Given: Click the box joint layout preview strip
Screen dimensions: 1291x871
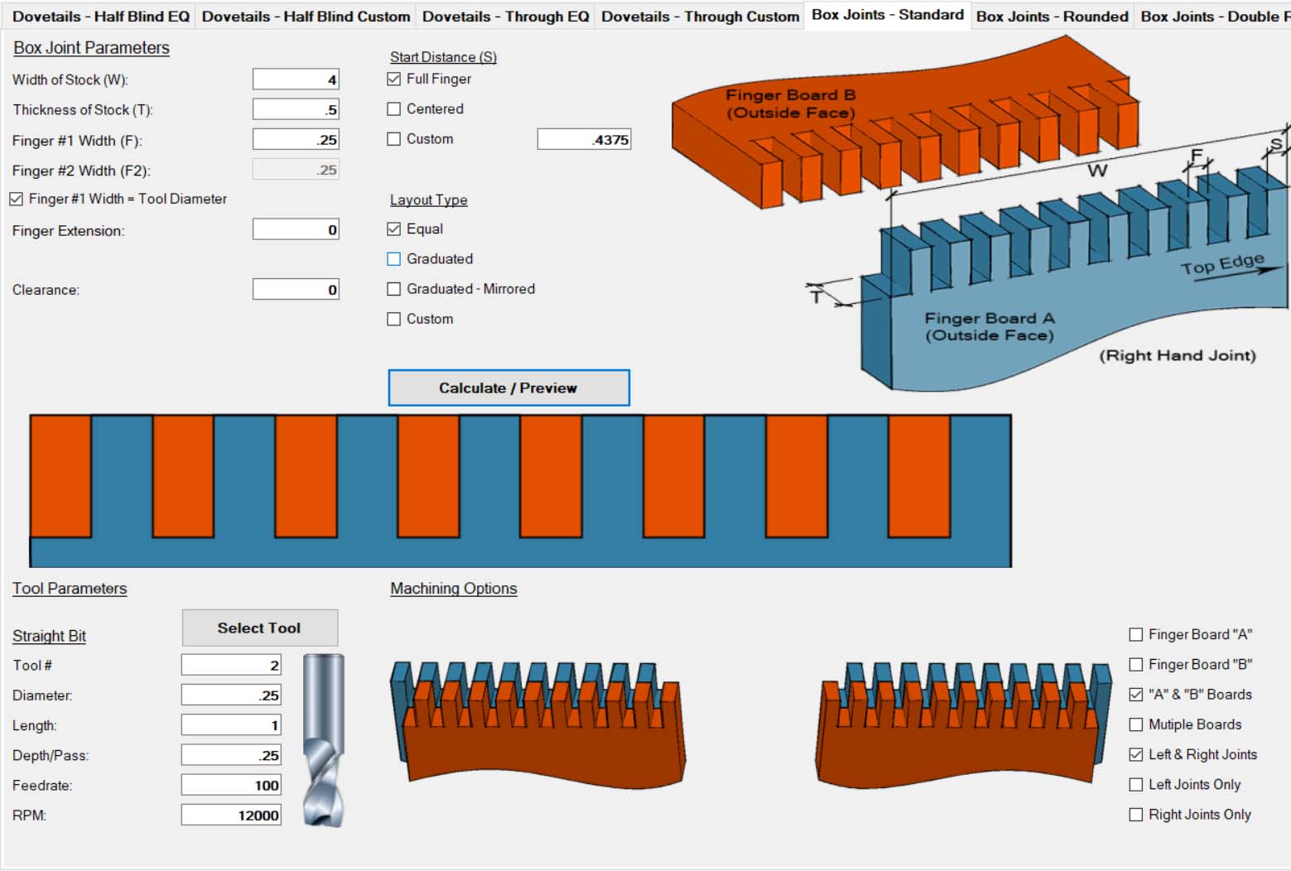Looking at the screenshot, I should [520, 490].
